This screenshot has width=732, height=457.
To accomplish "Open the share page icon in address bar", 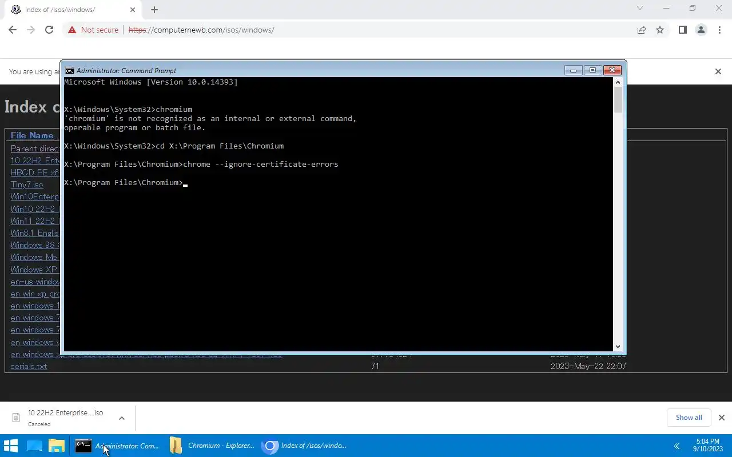I will click(x=642, y=30).
